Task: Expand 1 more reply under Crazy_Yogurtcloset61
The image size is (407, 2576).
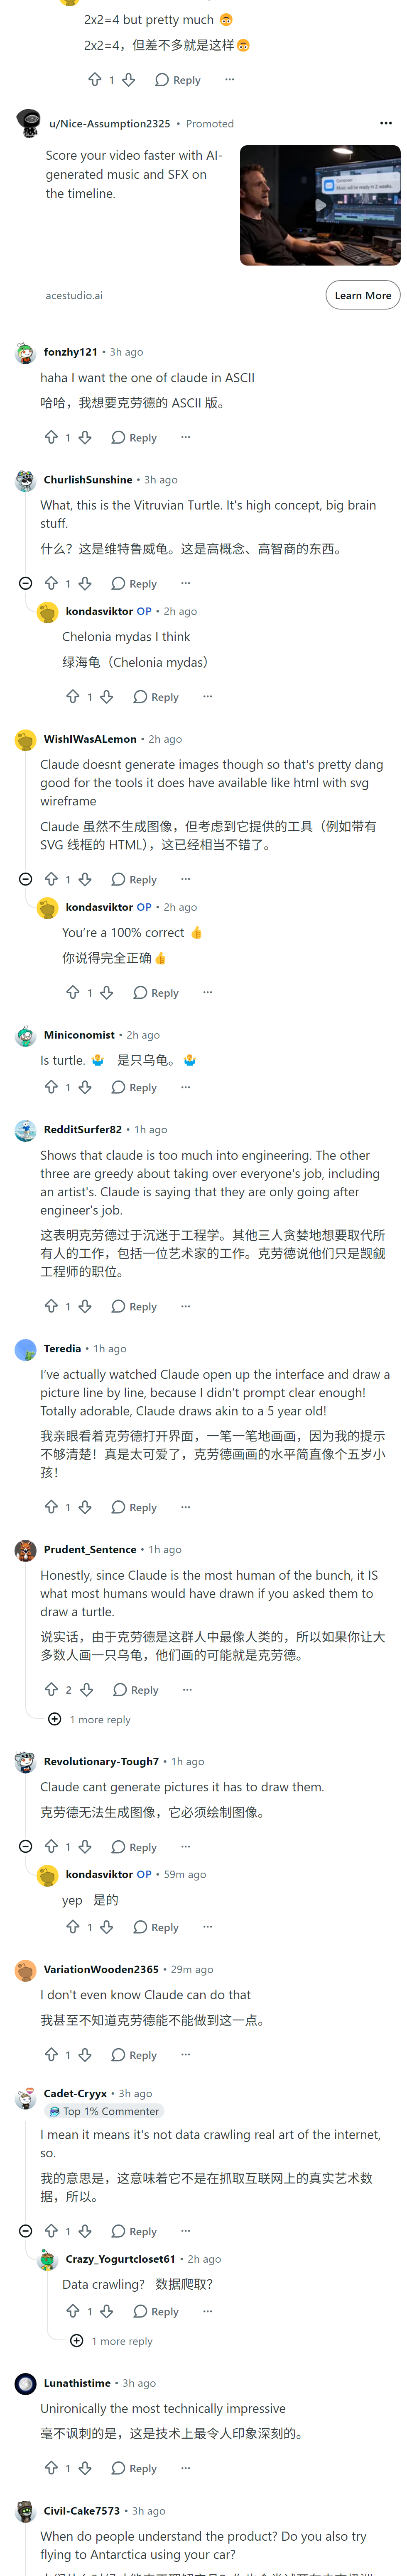Action: pos(112,2341)
